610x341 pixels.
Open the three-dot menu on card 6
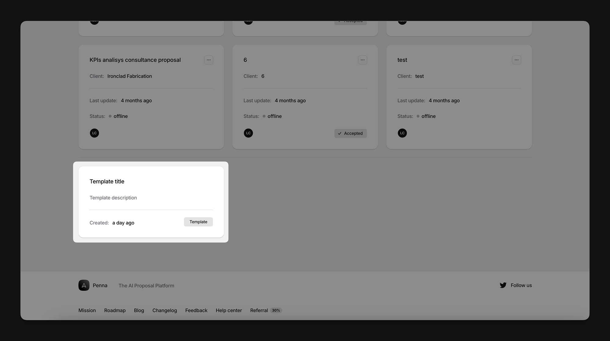coord(362,60)
